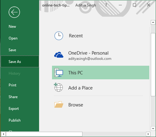Click the vertical scrollbar down arrow

(153, 128)
